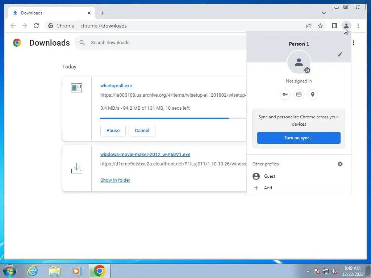Show hidden tray icons arrow
The image size is (371, 278).
coord(308,271)
